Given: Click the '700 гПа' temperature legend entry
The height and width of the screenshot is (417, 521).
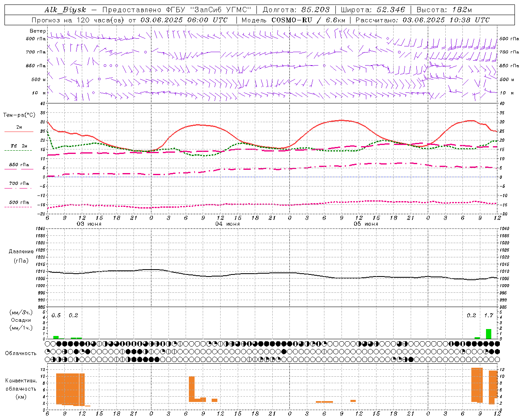Looking at the screenshot, I should click(x=19, y=184).
